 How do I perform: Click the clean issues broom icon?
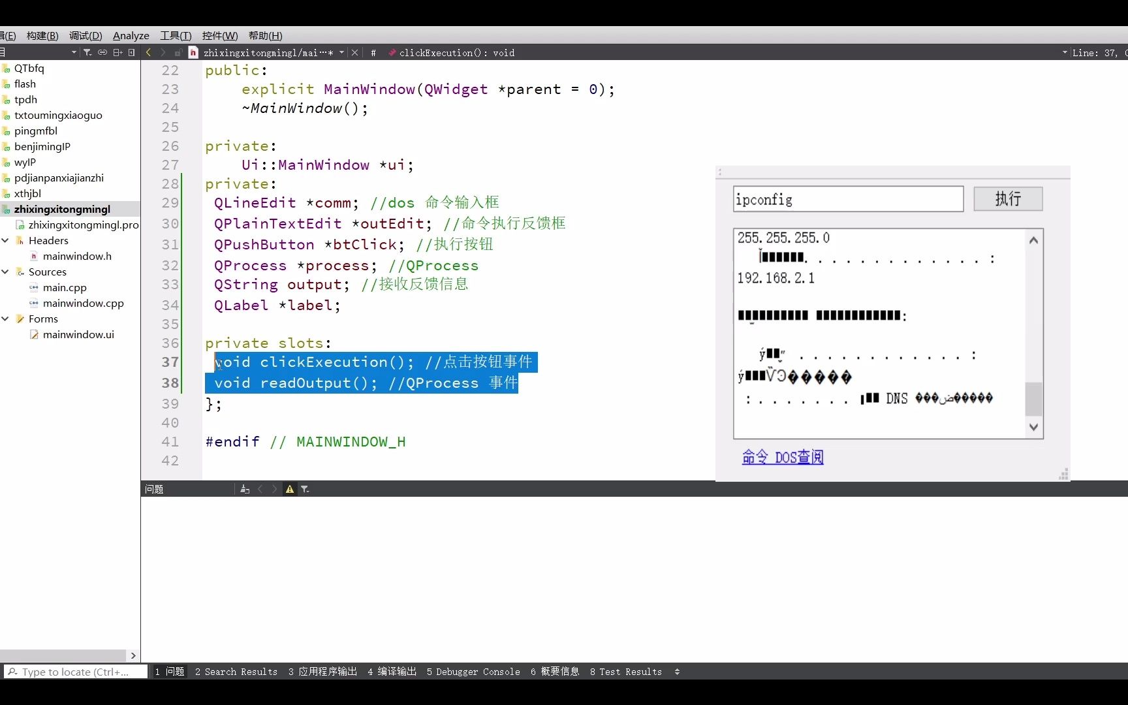click(244, 488)
